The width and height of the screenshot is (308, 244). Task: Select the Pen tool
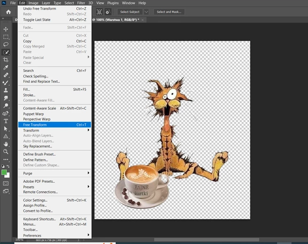pyautogui.click(x=6, y=113)
